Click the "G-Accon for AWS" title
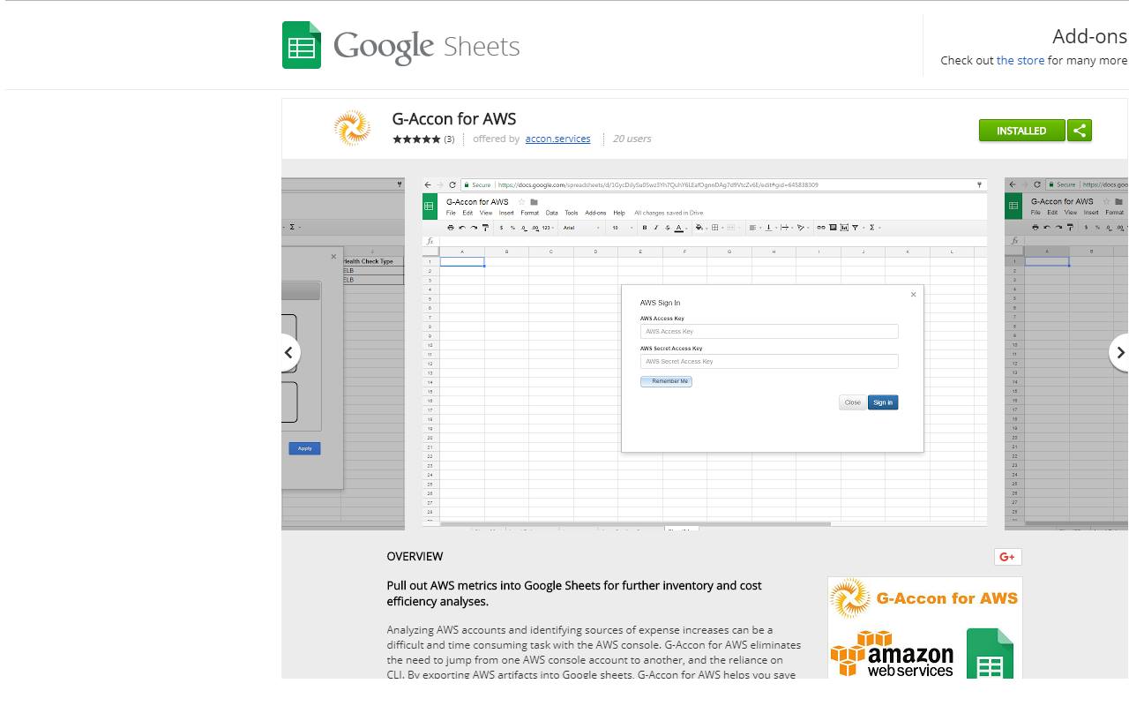Viewport: 1129px width, 706px height. click(x=454, y=118)
